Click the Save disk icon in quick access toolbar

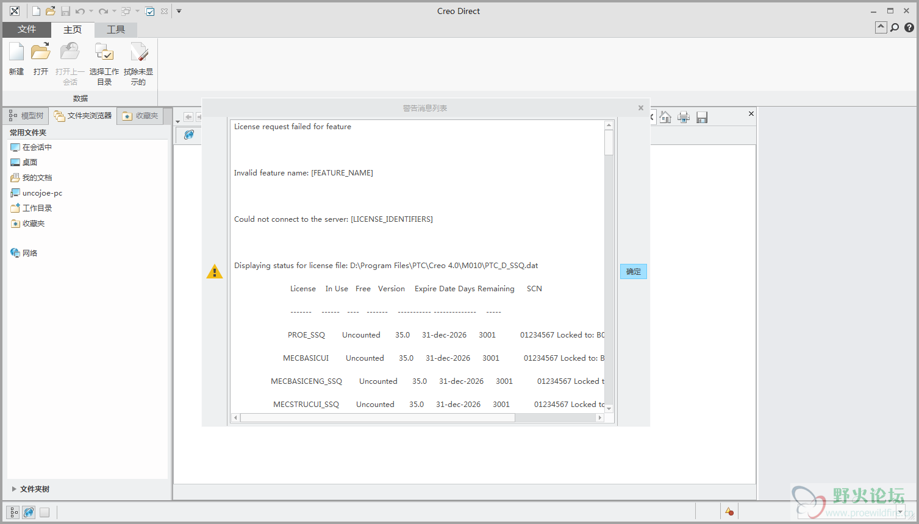click(x=65, y=11)
